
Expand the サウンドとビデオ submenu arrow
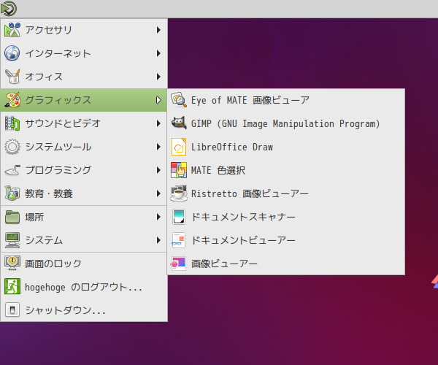(158, 123)
